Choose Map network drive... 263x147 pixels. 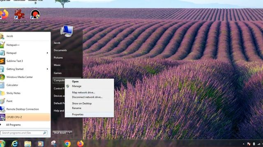tap(90, 92)
